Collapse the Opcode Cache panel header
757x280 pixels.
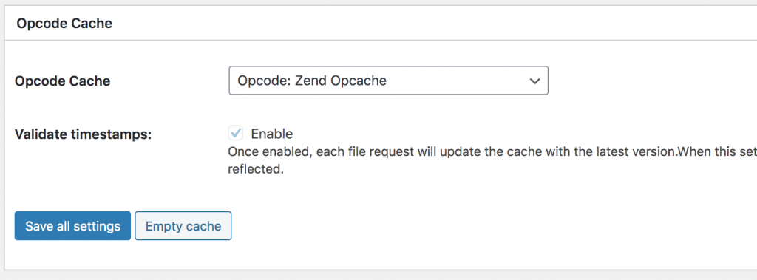(64, 23)
